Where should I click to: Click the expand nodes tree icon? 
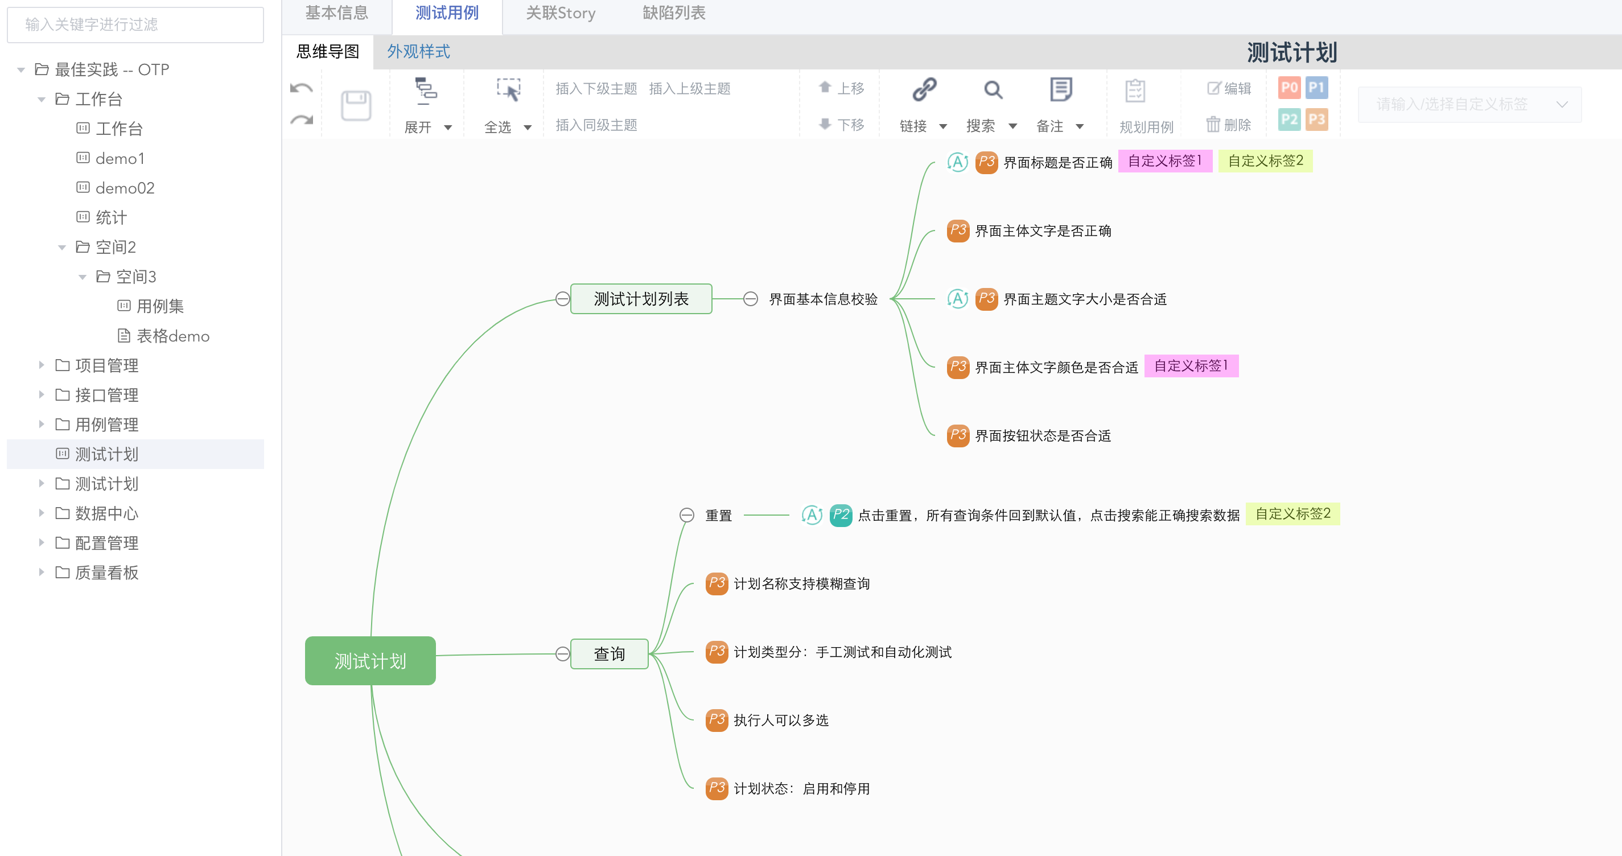tap(426, 89)
